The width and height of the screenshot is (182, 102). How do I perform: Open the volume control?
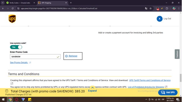click(159, 99)
